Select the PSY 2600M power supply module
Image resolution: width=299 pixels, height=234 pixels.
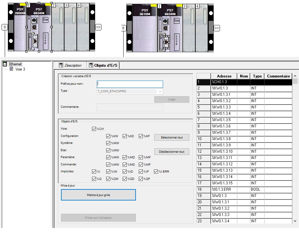(x=20, y=28)
